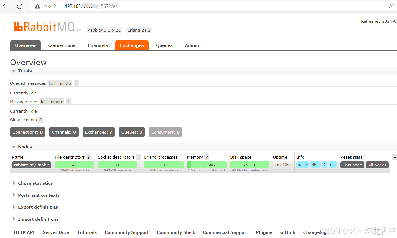Open the HTTP API link
397x238 pixels.
[x=24, y=232]
